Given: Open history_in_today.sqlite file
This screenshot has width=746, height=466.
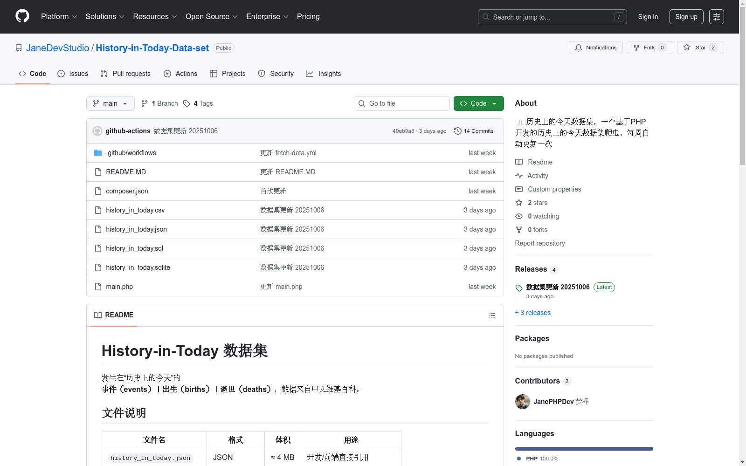Looking at the screenshot, I should [x=138, y=267].
